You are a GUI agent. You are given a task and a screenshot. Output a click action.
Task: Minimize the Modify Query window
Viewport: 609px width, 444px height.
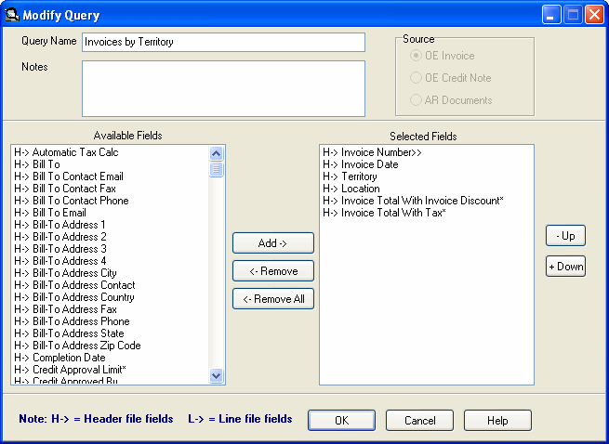pos(551,15)
